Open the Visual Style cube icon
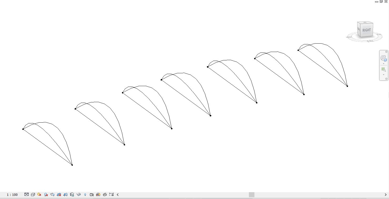 (33, 195)
